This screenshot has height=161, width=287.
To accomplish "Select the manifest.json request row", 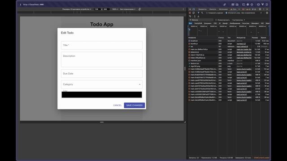I will pyautogui.click(x=228, y=61).
